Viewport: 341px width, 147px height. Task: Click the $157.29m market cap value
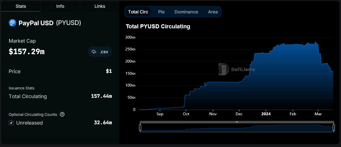(27, 52)
